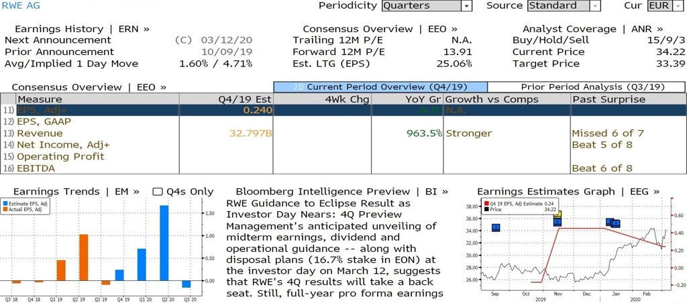Open the Periodicity Quarters dropdown

[427, 5]
